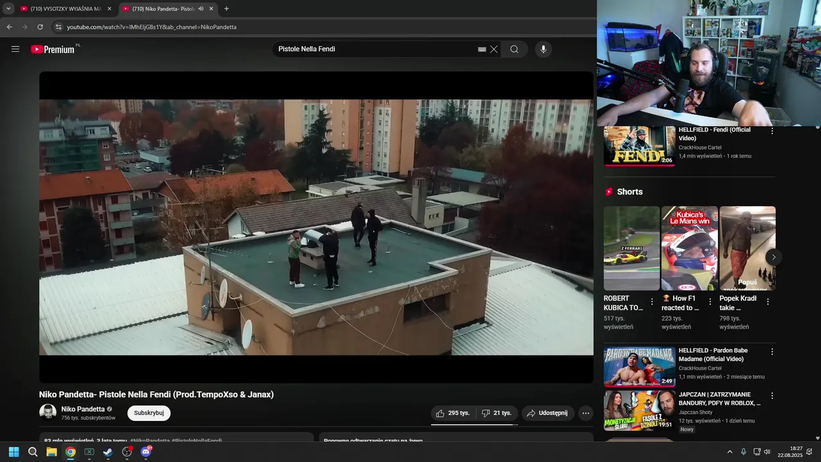Click the Shorts section heading
Screen dimensions: 821x462
(630, 192)
